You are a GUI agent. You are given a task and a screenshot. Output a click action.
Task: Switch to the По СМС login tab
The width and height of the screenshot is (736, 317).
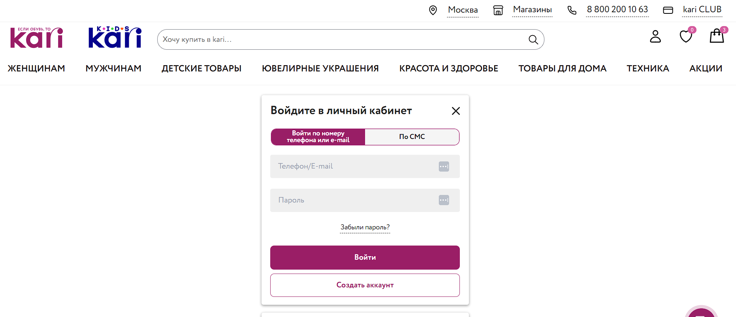coord(412,137)
